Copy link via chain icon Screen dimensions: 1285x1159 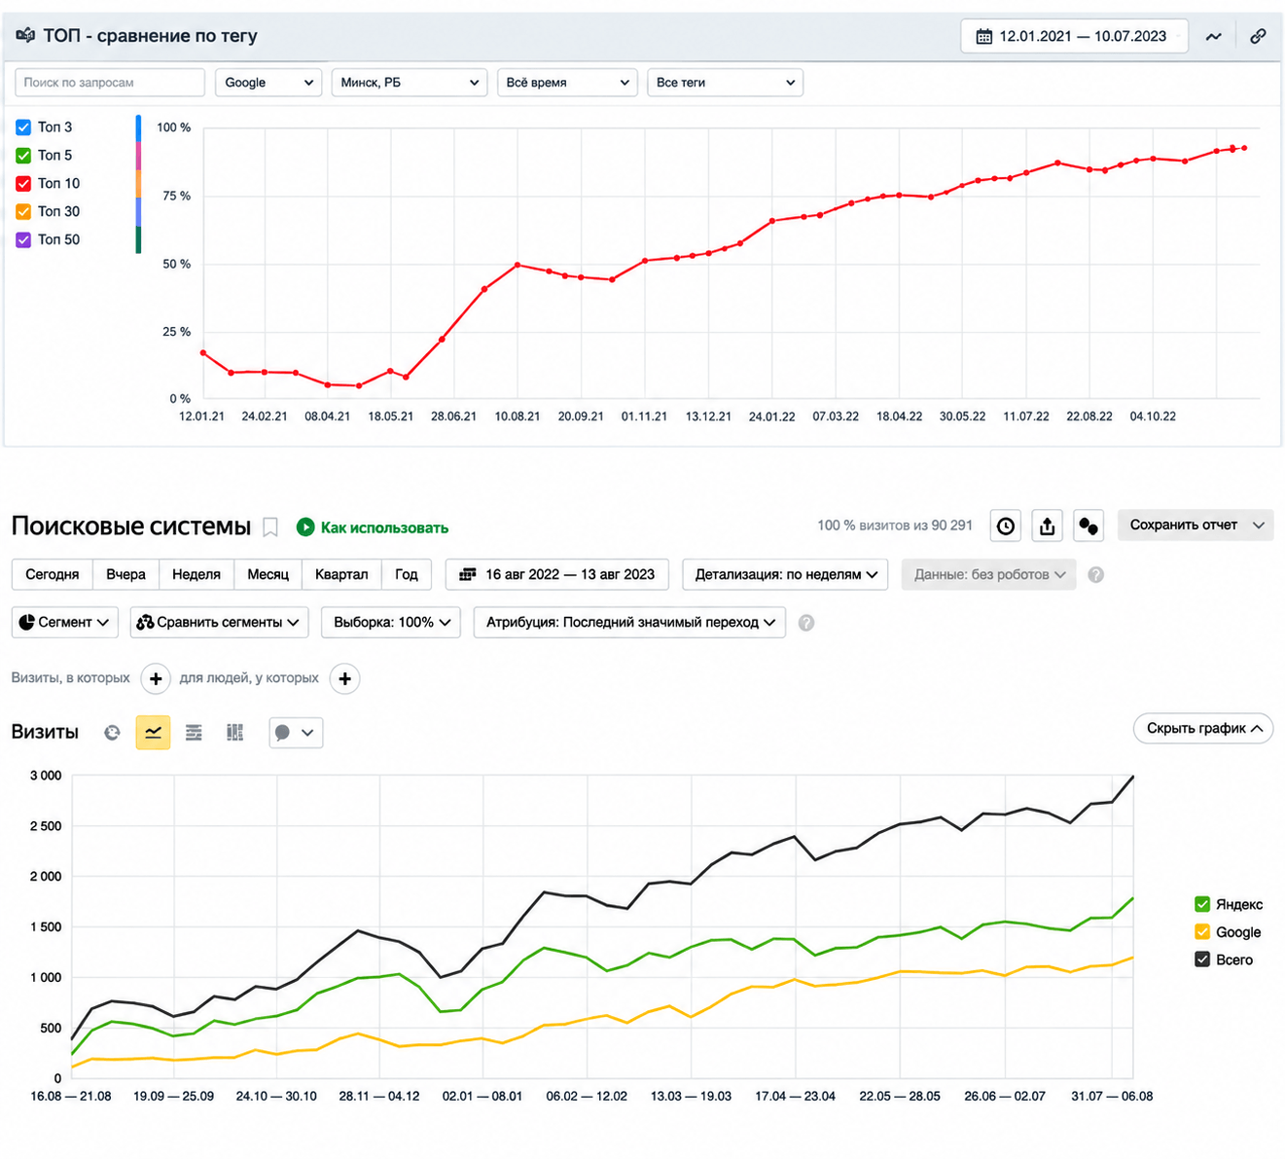click(x=1258, y=36)
